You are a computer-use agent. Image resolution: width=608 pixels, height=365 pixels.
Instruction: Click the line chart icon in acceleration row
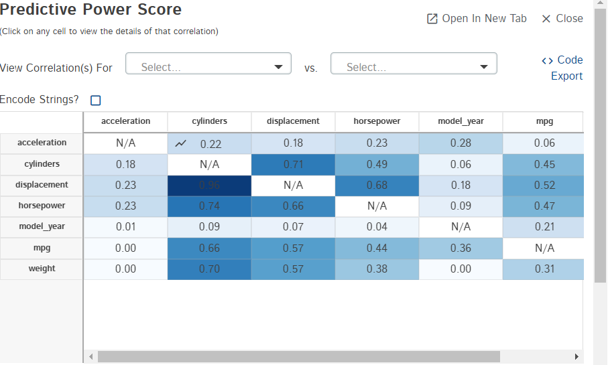[180, 143]
